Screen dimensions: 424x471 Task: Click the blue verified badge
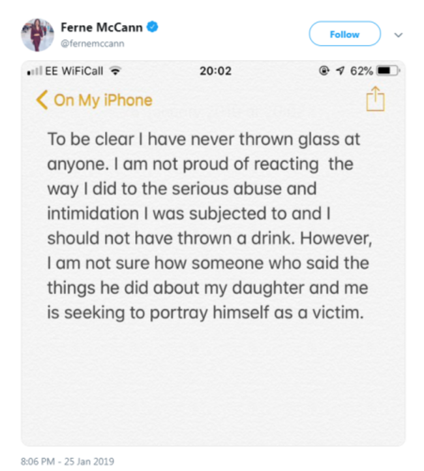[153, 27]
